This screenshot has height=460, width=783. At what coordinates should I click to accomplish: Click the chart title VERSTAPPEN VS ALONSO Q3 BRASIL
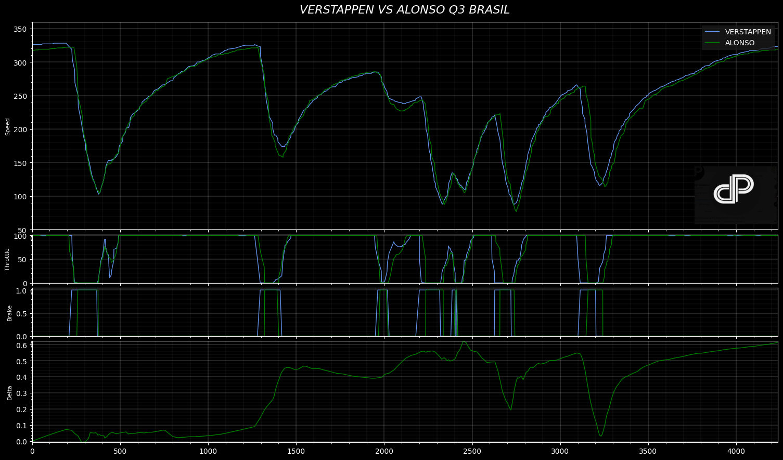[x=404, y=10]
